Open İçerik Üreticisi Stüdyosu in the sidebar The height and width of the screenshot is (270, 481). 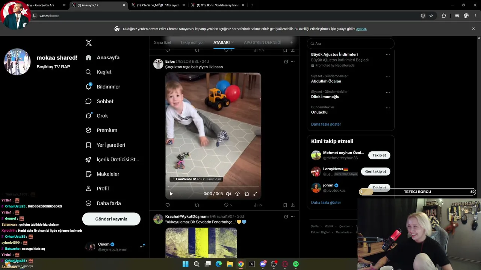click(112, 159)
